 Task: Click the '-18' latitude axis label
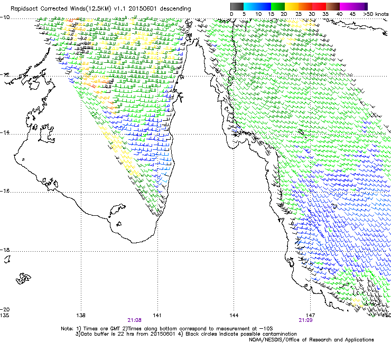click(x=5, y=250)
